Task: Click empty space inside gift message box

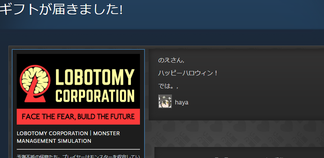Action: pos(258,87)
